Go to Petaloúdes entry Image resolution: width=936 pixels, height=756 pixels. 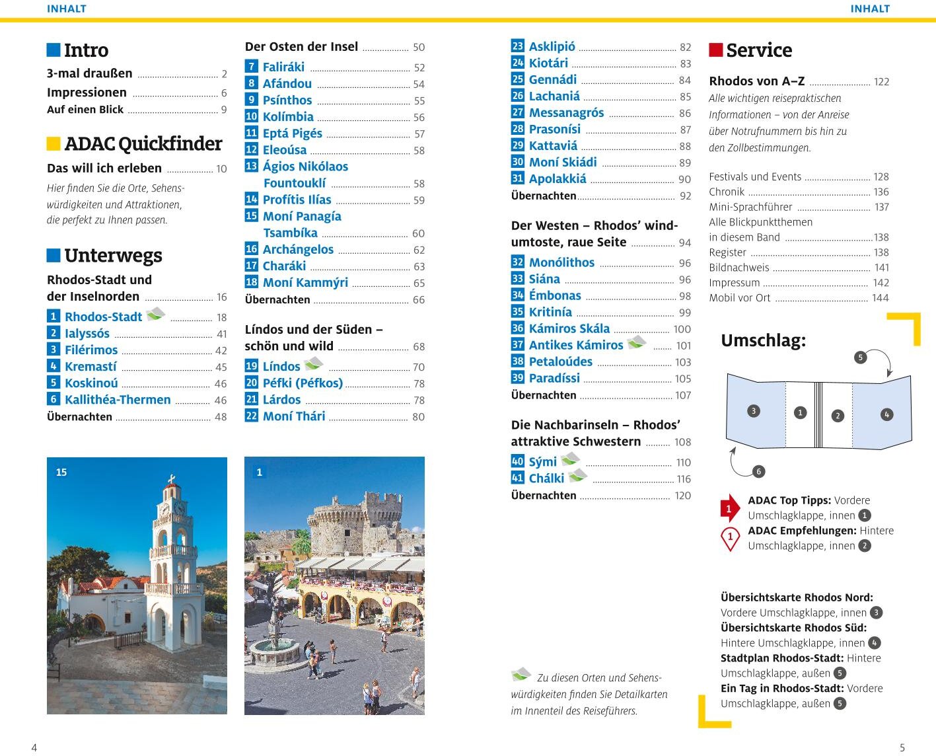[x=601, y=362]
